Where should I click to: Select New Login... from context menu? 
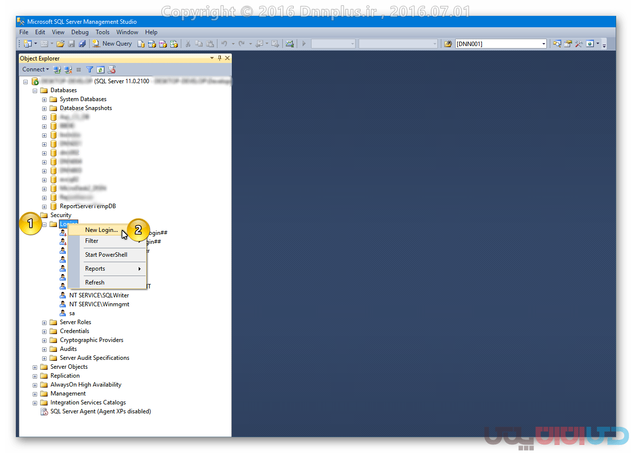pos(101,230)
